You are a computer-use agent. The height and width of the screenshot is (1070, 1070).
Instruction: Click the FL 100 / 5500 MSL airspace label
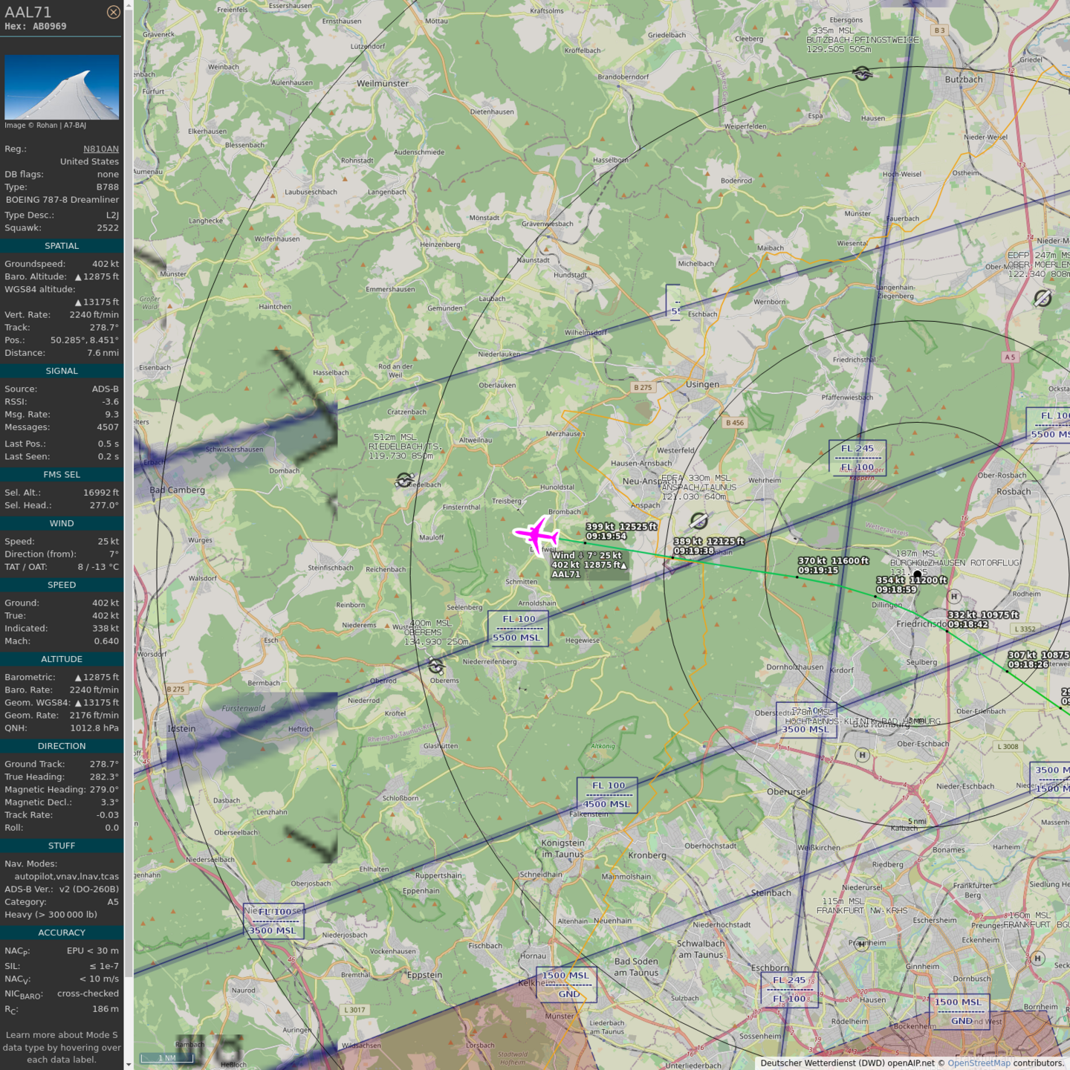click(x=518, y=628)
